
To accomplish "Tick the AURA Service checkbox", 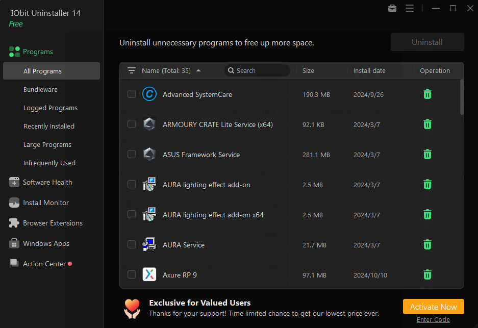I will coord(131,244).
